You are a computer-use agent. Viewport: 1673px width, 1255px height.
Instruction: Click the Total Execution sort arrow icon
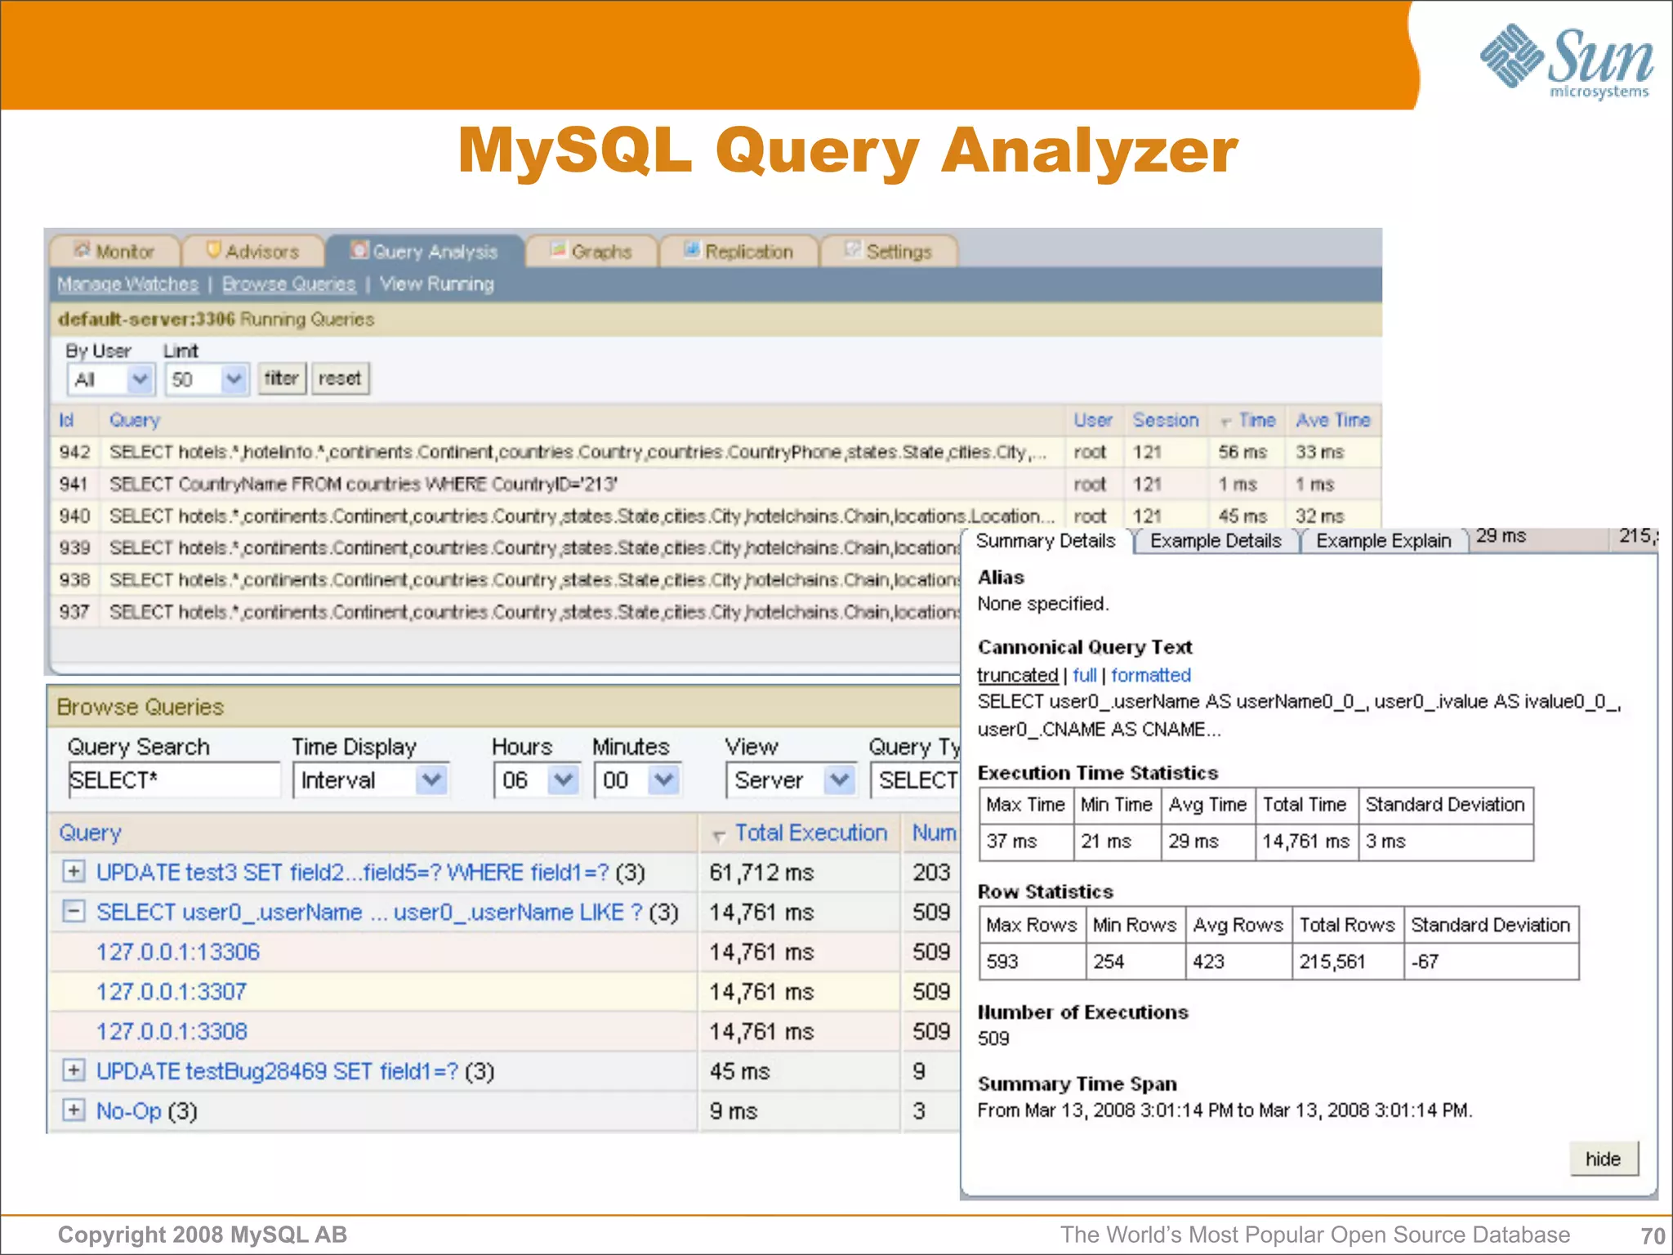click(x=719, y=836)
